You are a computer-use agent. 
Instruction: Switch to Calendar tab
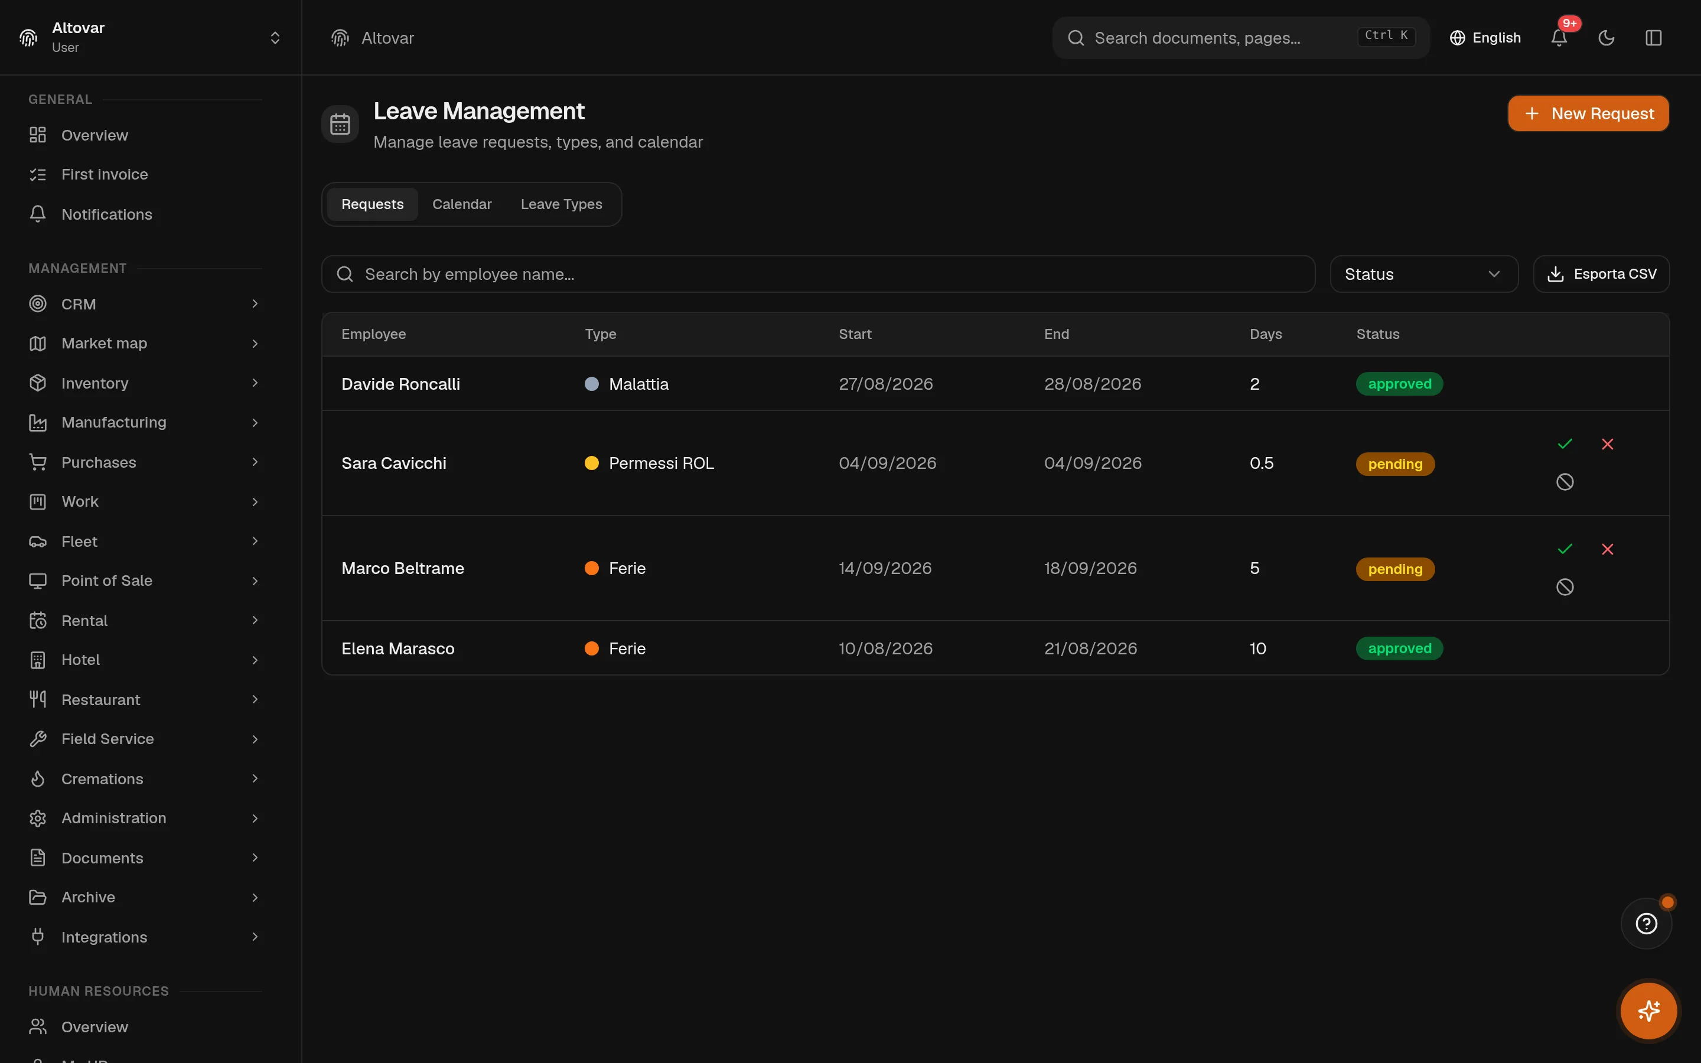462,204
